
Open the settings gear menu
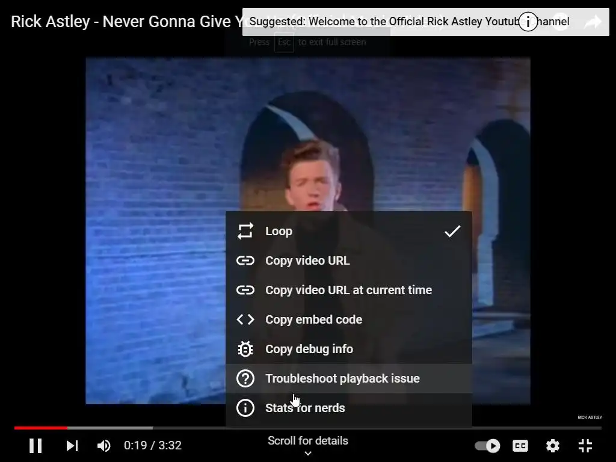(553, 446)
